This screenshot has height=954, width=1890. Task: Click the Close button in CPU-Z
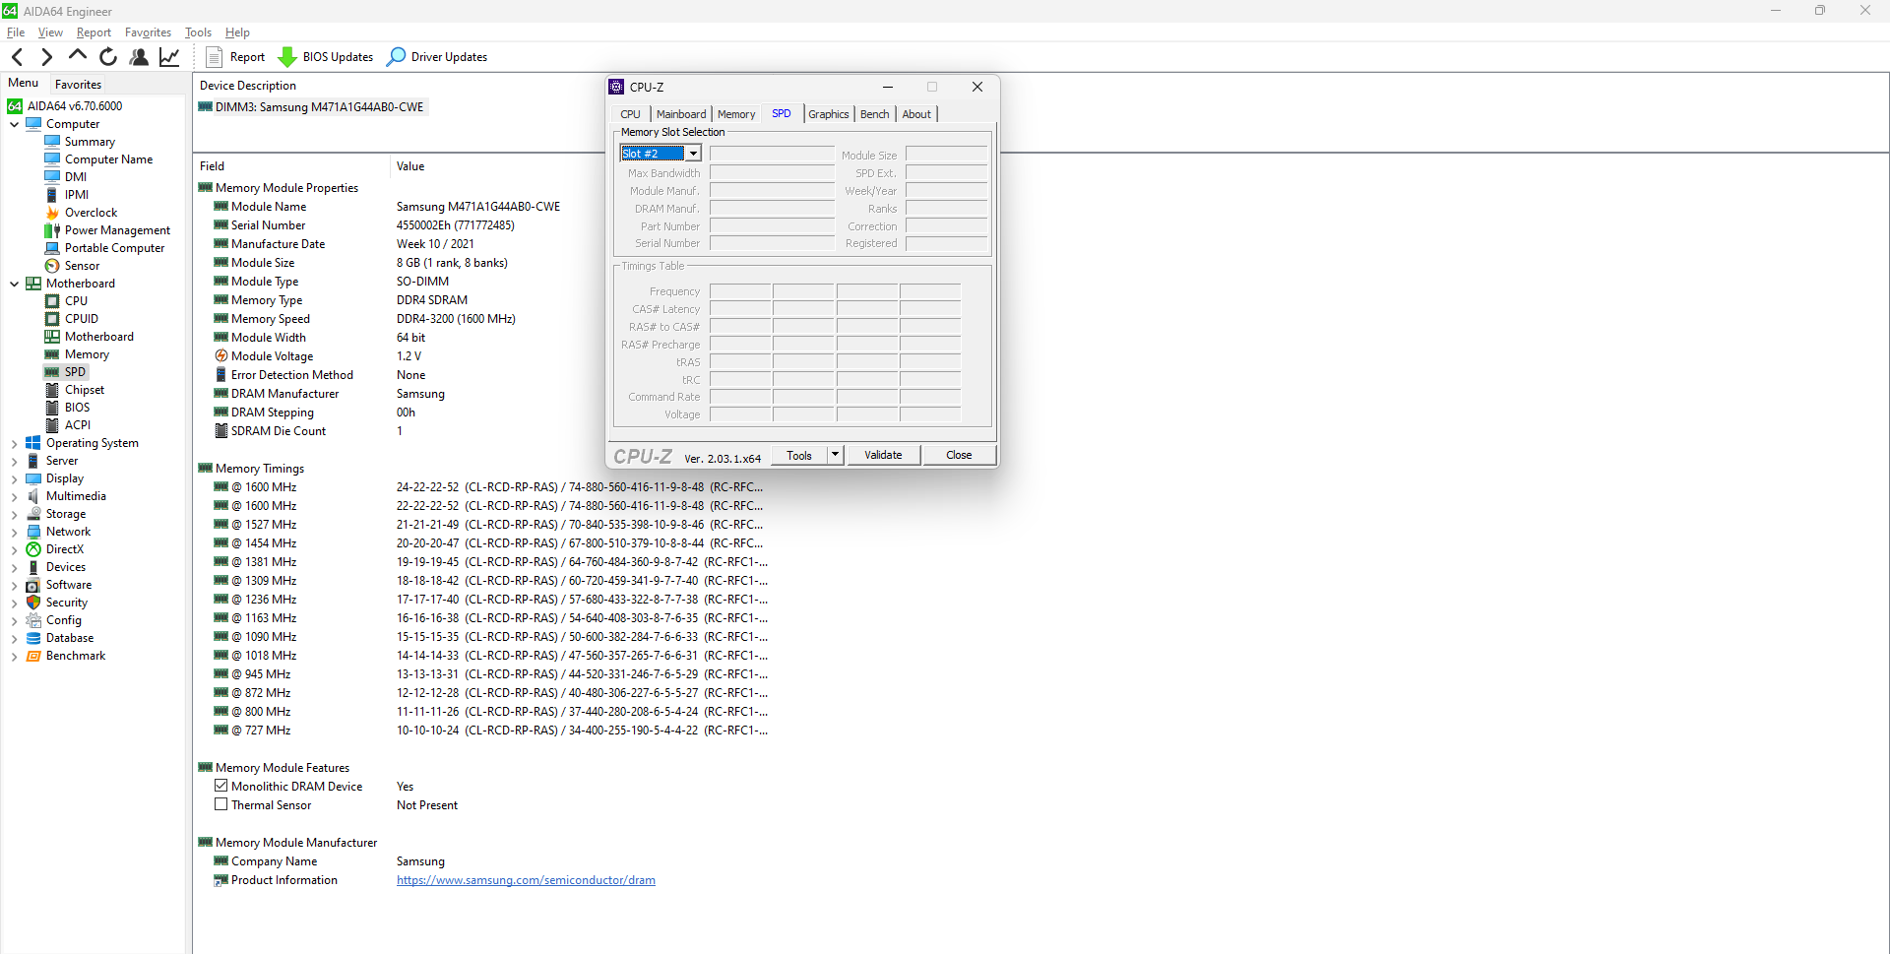pyautogui.click(x=959, y=455)
